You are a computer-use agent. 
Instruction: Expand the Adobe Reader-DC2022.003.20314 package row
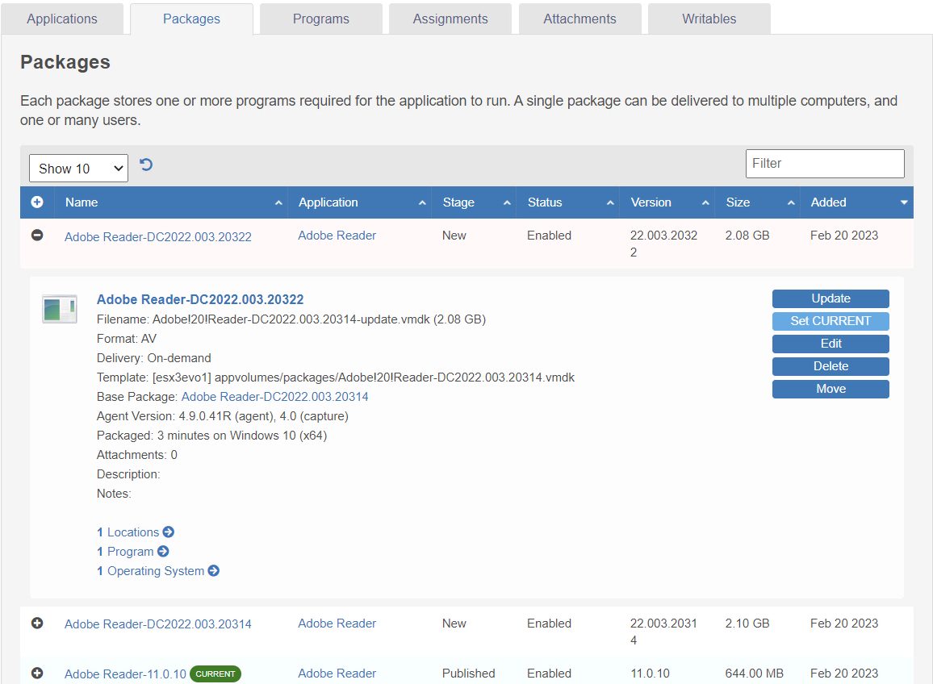coord(36,624)
